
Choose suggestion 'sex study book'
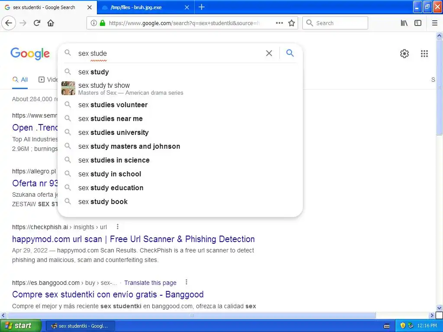pyautogui.click(x=180, y=201)
